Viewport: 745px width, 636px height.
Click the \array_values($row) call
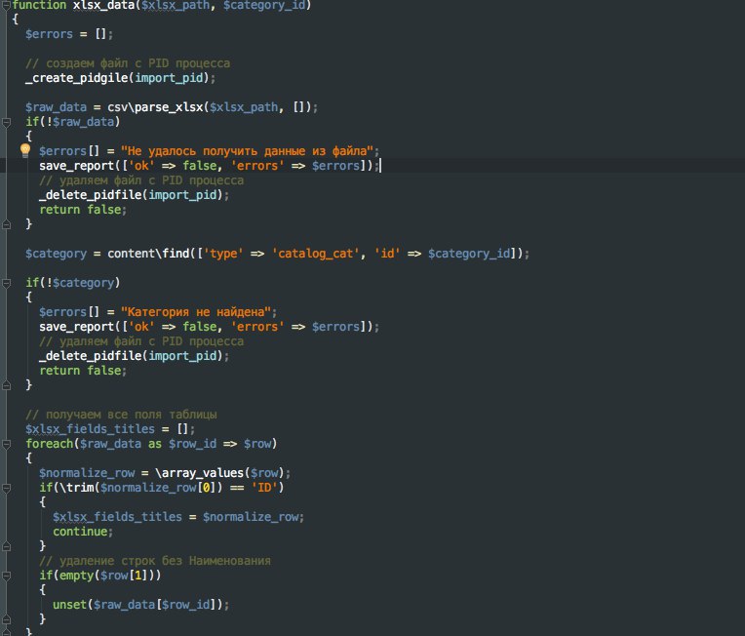[219, 473]
